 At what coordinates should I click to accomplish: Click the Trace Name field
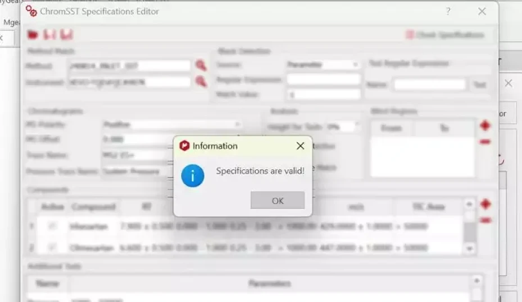click(137, 155)
